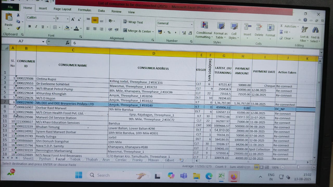Toggle Wrap Text
The height and width of the screenshot is (187, 333).
tap(133, 22)
